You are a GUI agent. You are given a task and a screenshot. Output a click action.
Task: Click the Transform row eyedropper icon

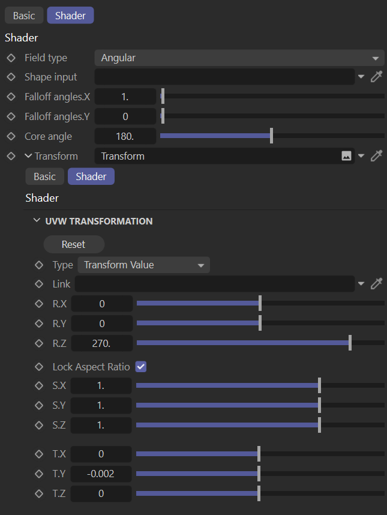point(377,156)
